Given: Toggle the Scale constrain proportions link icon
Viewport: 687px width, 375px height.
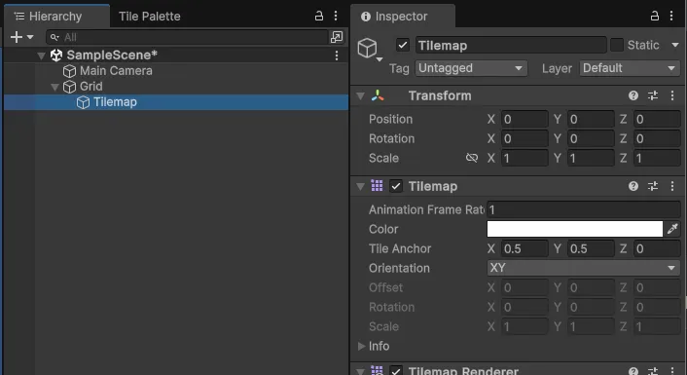Looking at the screenshot, I should pos(472,158).
